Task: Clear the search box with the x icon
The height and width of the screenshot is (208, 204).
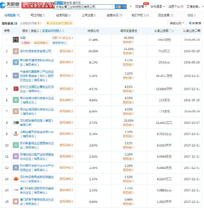Action: 112,7
